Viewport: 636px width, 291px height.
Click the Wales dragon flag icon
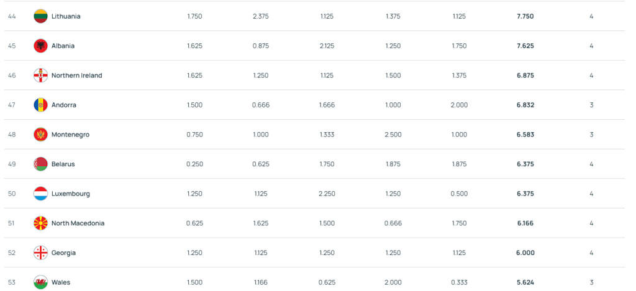pyautogui.click(x=40, y=282)
